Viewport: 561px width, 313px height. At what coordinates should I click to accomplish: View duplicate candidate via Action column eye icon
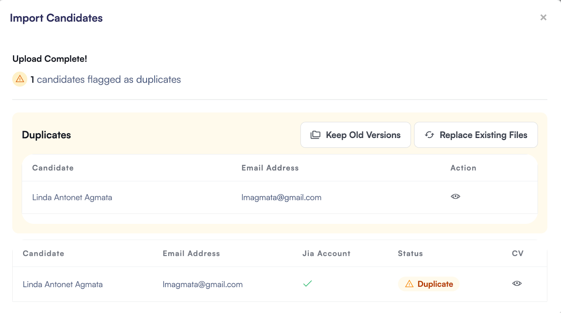click(x=455, y=196)
